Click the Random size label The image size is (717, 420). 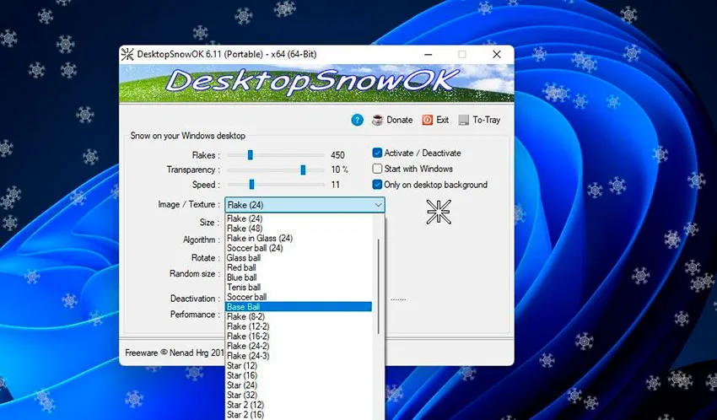click(194, 274)
